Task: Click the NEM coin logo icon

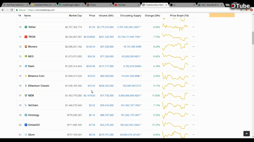Action: tap(26, 95)
